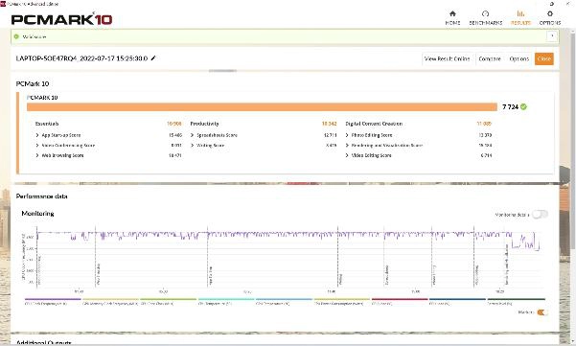The image size is (576, 346).
Task: Click the View Result Online button
Action: (x=447, y=58)
